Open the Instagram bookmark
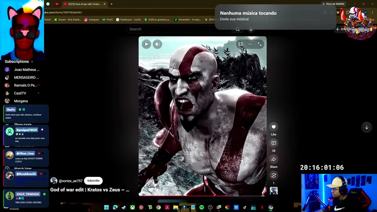This screenshot has width=377, height=212. coord(92,20)
